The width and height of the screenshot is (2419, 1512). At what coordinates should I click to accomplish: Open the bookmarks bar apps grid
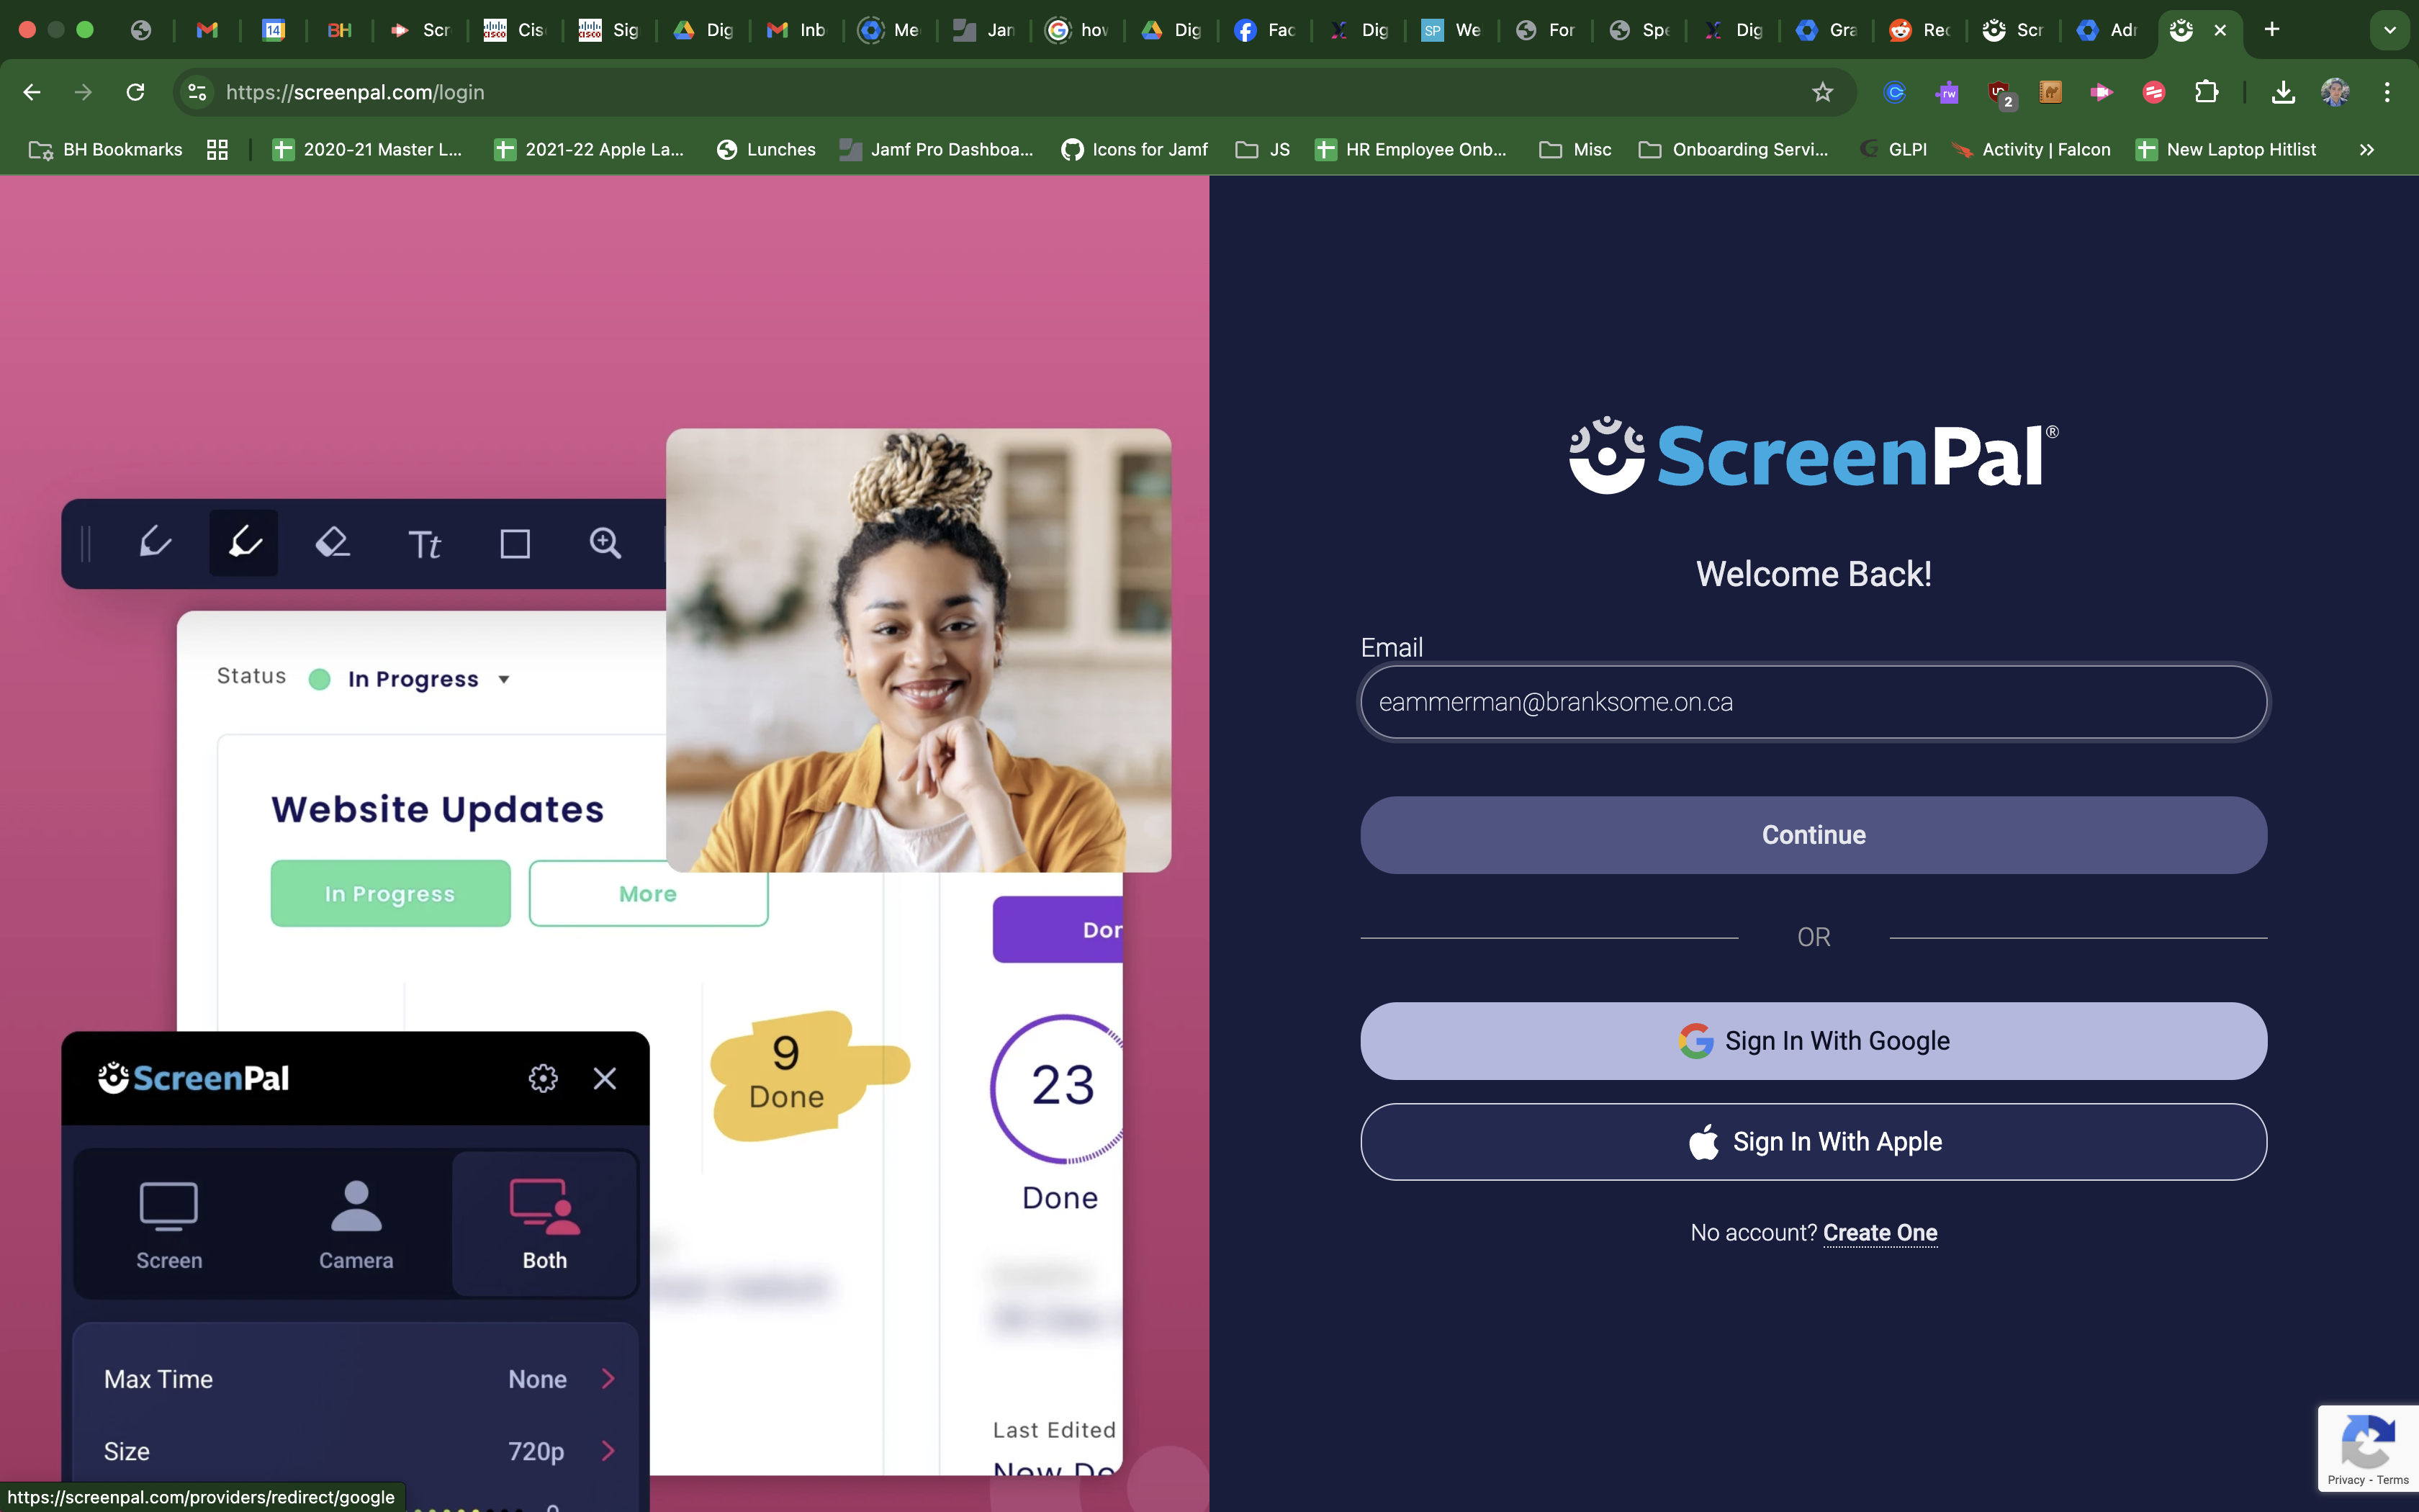click(x=217, y=149)
